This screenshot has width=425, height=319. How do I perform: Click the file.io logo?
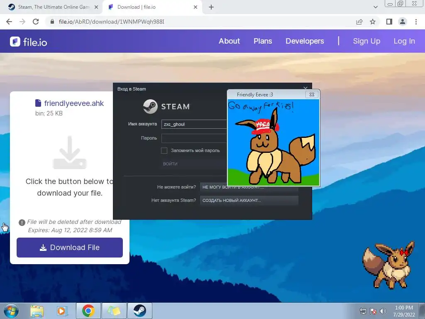29,42
